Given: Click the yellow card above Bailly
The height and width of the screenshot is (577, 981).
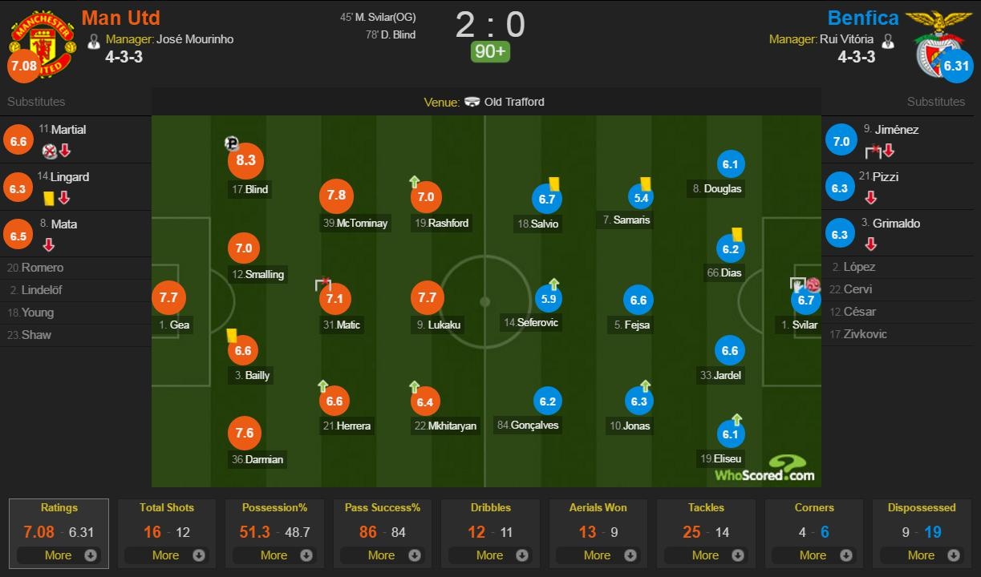Looking at the screenshot, I should 232,336.
